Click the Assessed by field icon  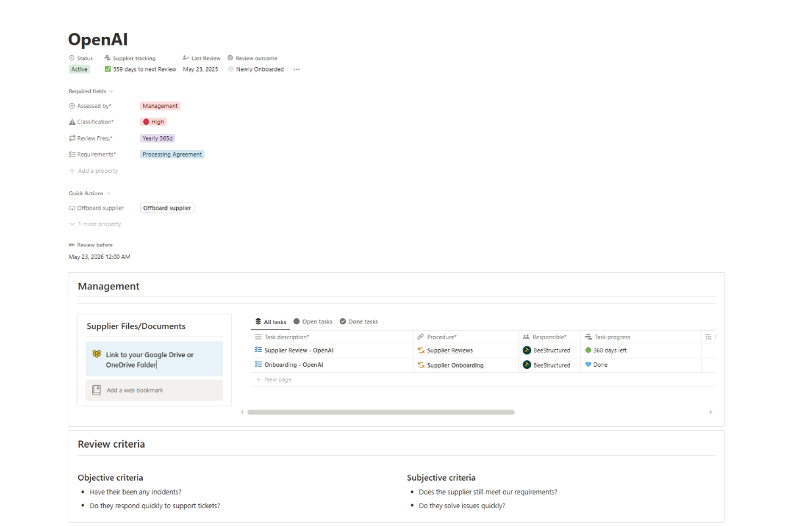tap(72, 106)
